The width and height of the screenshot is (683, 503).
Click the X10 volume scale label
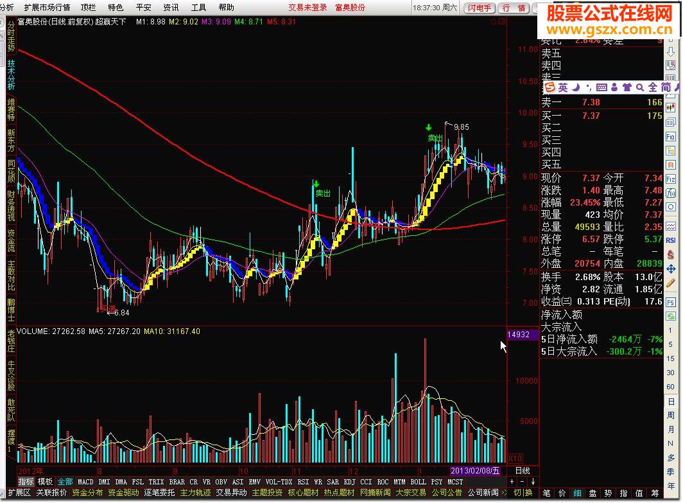point(515,458)
